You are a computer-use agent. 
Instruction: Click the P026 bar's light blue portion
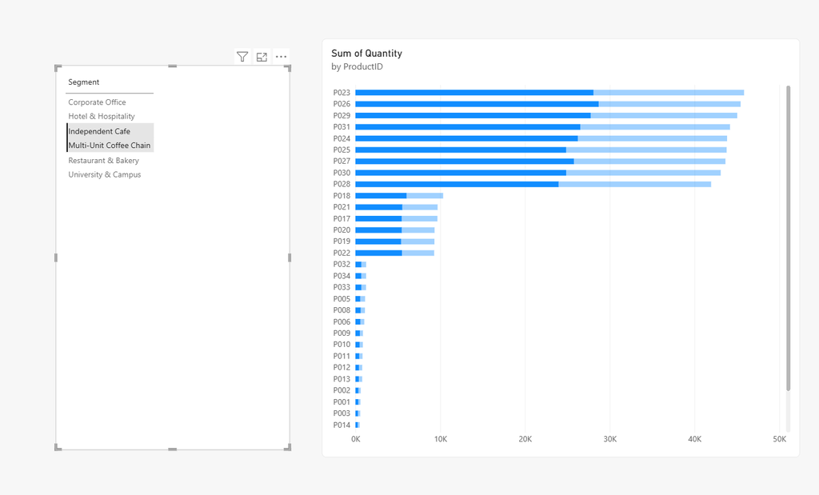[669, 104]
